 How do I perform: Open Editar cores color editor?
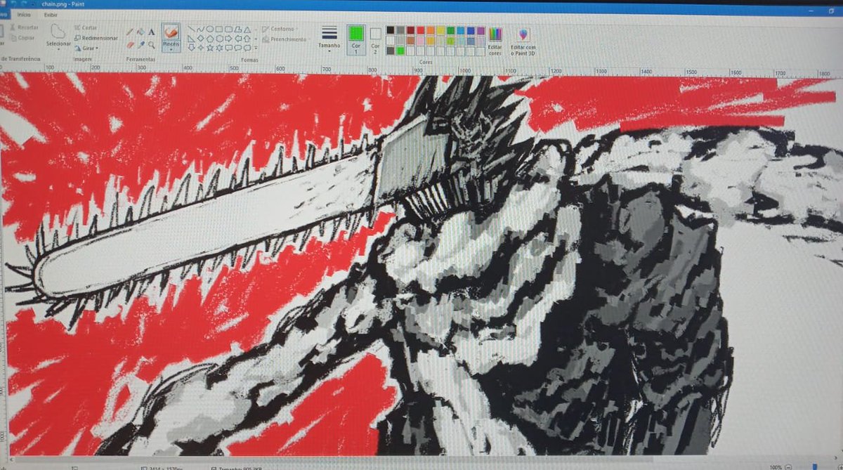coord(495,41)
